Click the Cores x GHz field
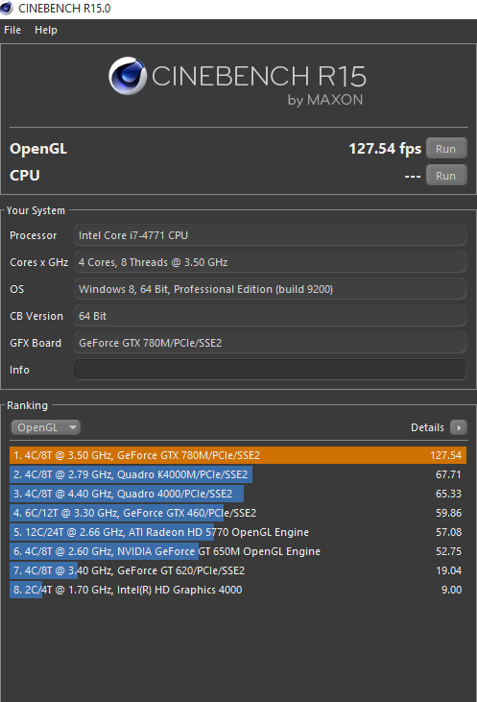Screen dimensions: 477x702 [x=270, y=262]
